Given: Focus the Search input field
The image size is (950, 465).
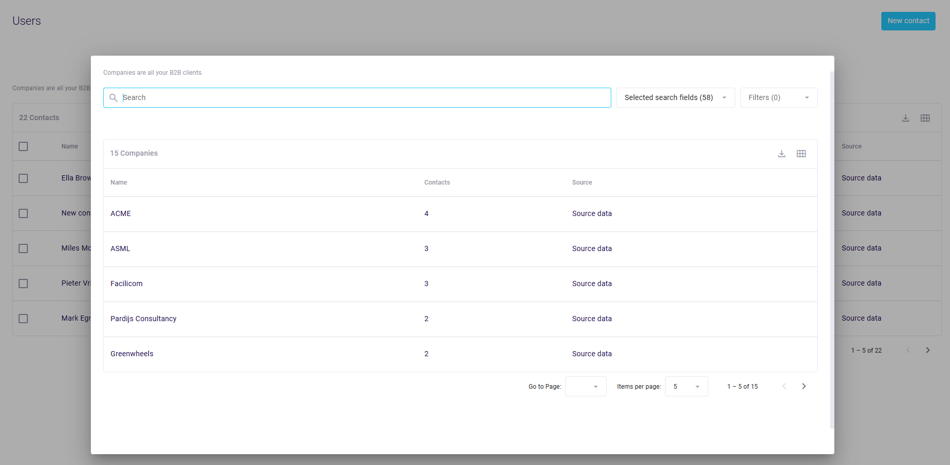Looking at the screenshot, I should tap(357, 97).
